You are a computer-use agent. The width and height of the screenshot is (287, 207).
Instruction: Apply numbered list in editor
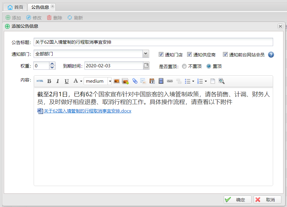point(200,81)
